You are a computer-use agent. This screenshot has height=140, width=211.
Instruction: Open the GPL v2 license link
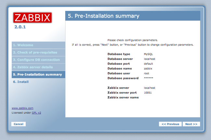[36, 113]
